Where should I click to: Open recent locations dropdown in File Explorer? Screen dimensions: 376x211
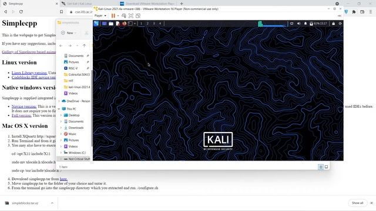tap(77, 46)
